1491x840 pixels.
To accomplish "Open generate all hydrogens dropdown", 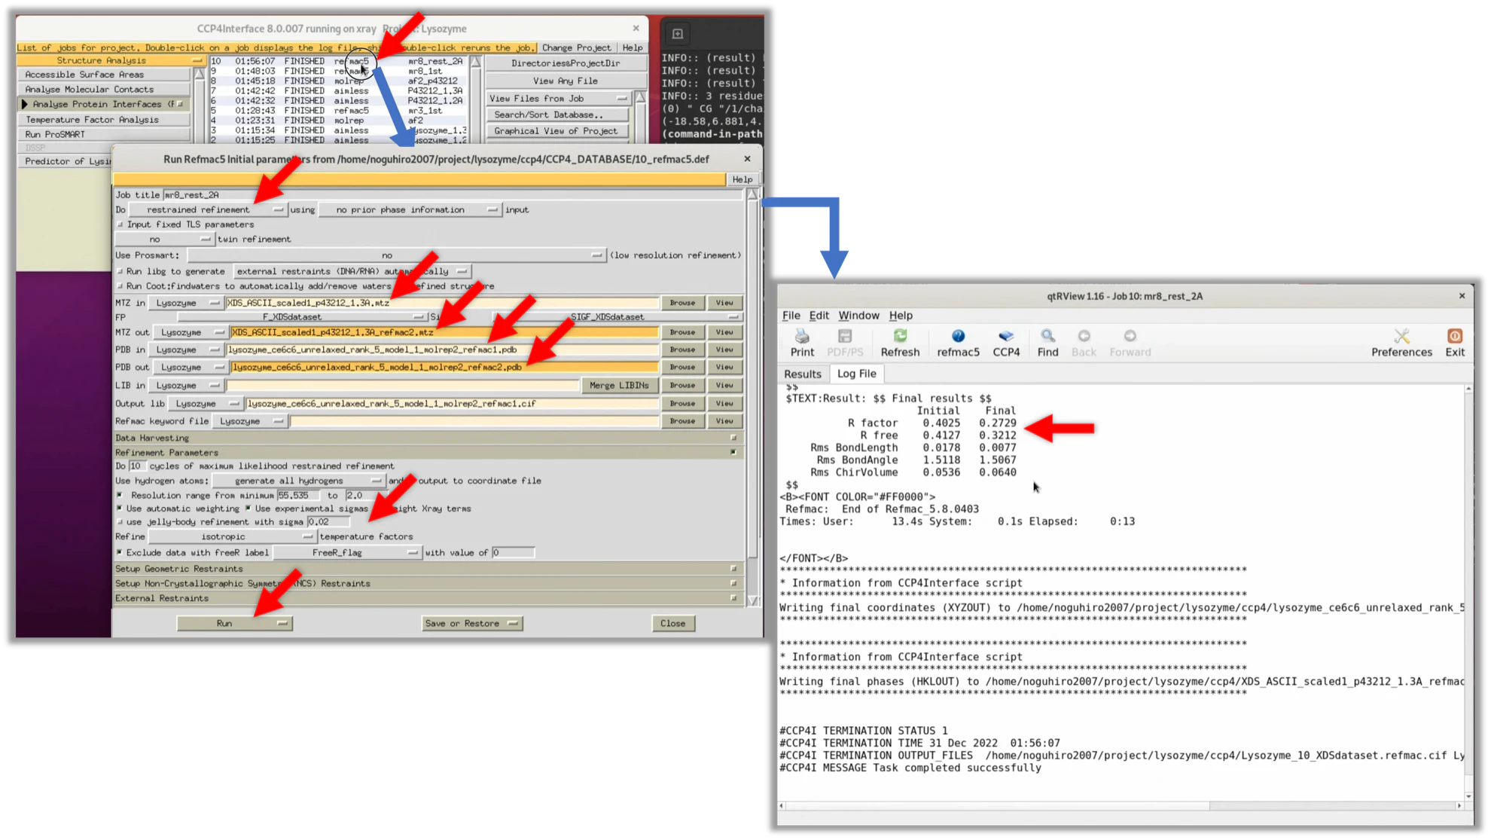I will pos(298,481).
